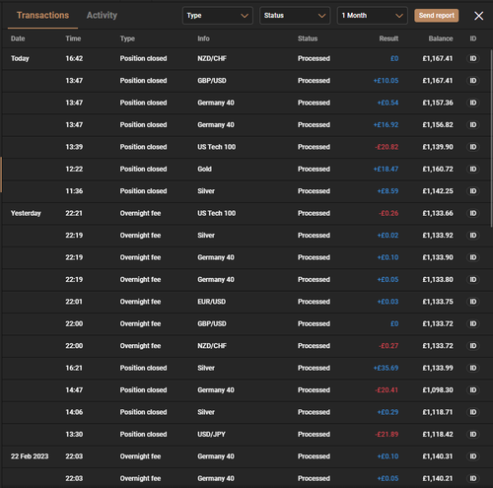This screenshot has width=493, height=488.
Task: Click the Result column header
Action: coord(388,38)
